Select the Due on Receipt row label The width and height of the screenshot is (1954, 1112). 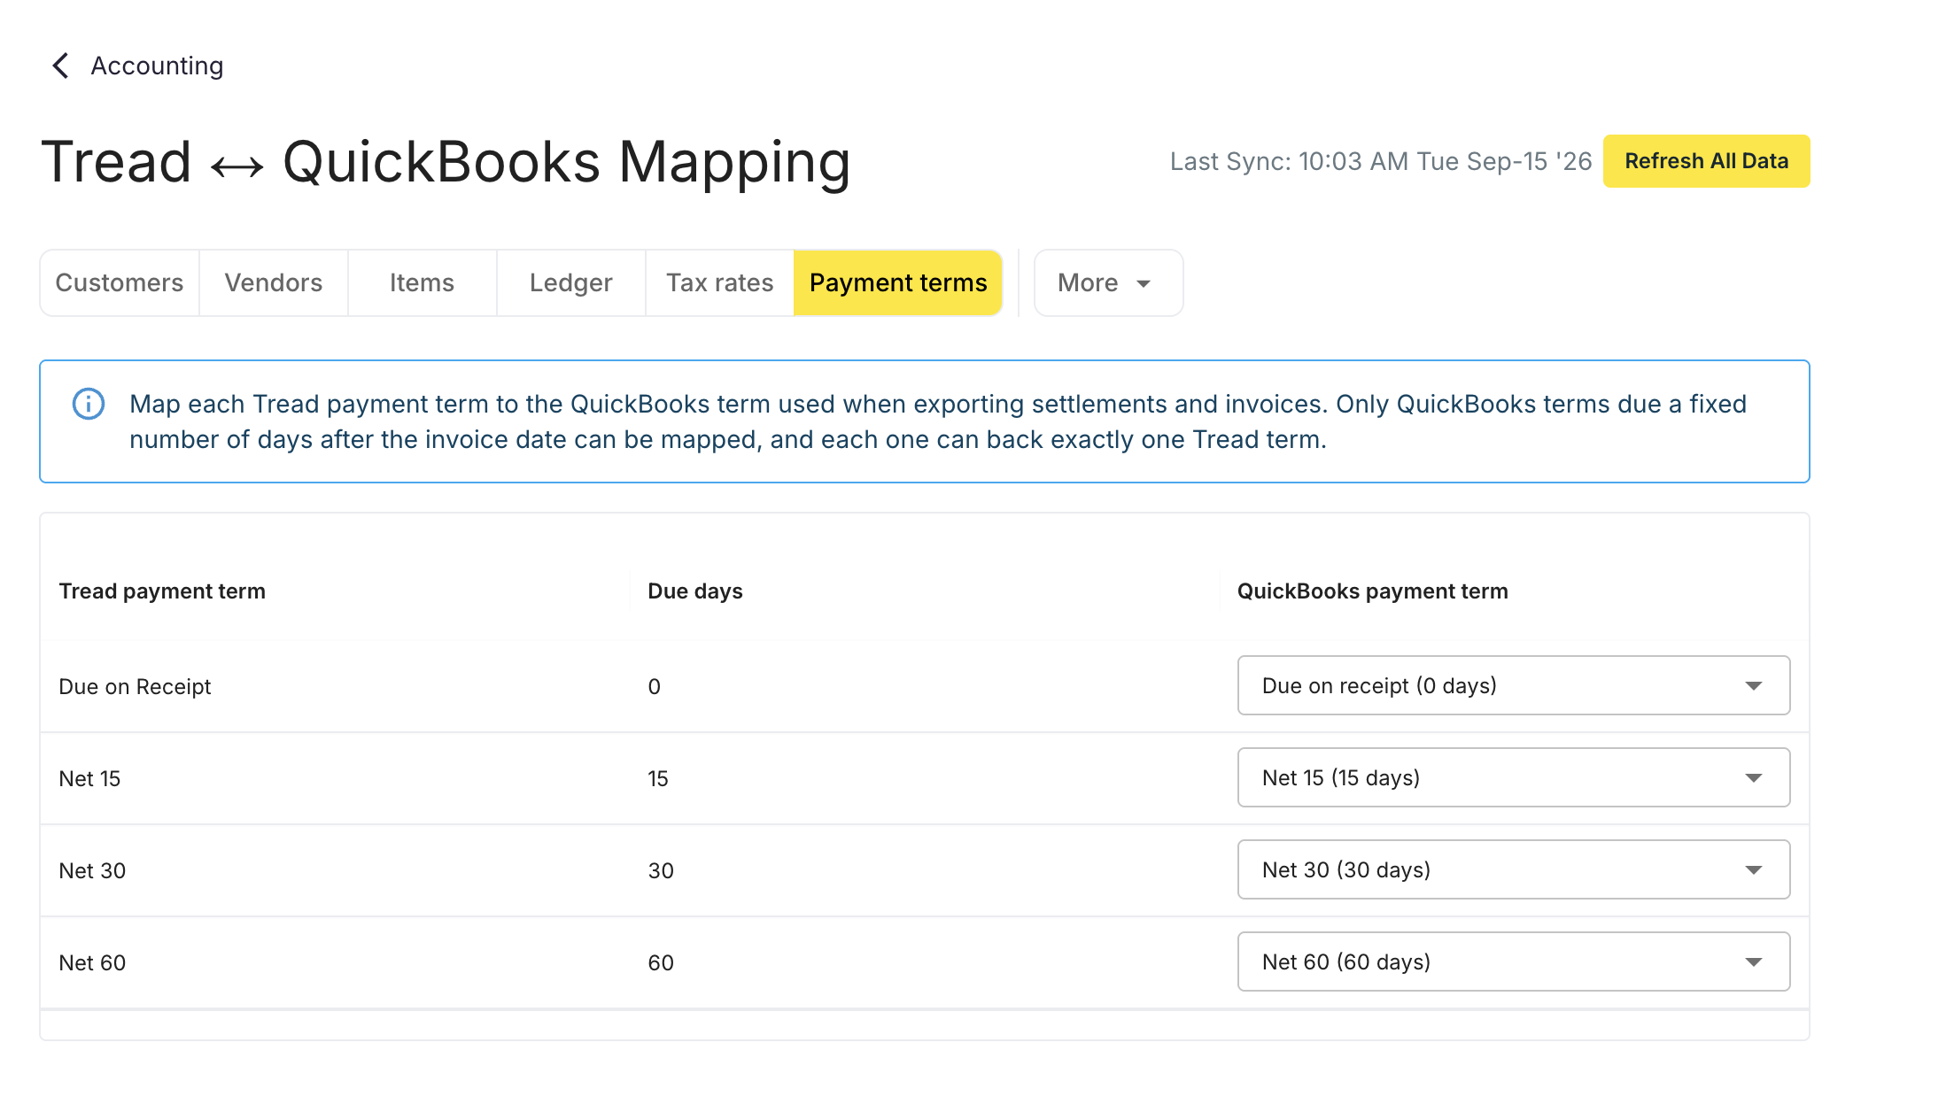(135, 687)
